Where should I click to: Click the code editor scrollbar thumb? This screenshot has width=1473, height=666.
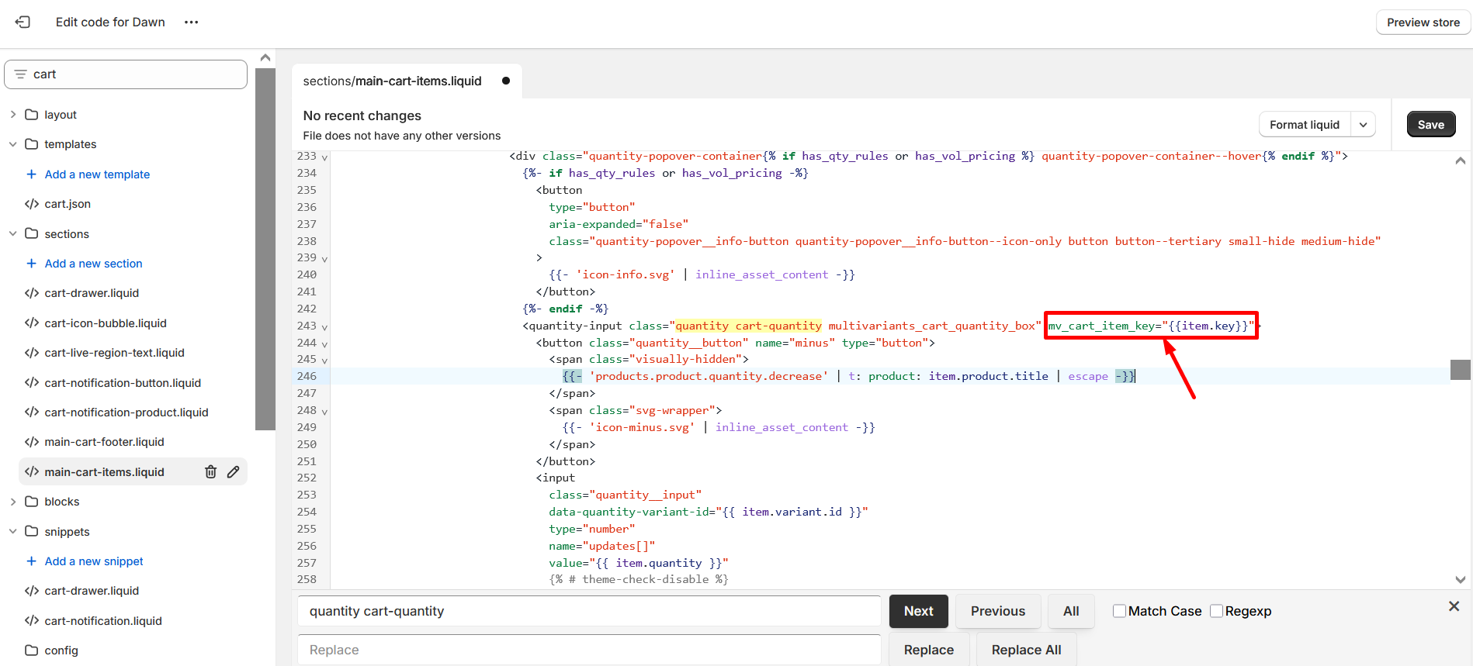1461,370
